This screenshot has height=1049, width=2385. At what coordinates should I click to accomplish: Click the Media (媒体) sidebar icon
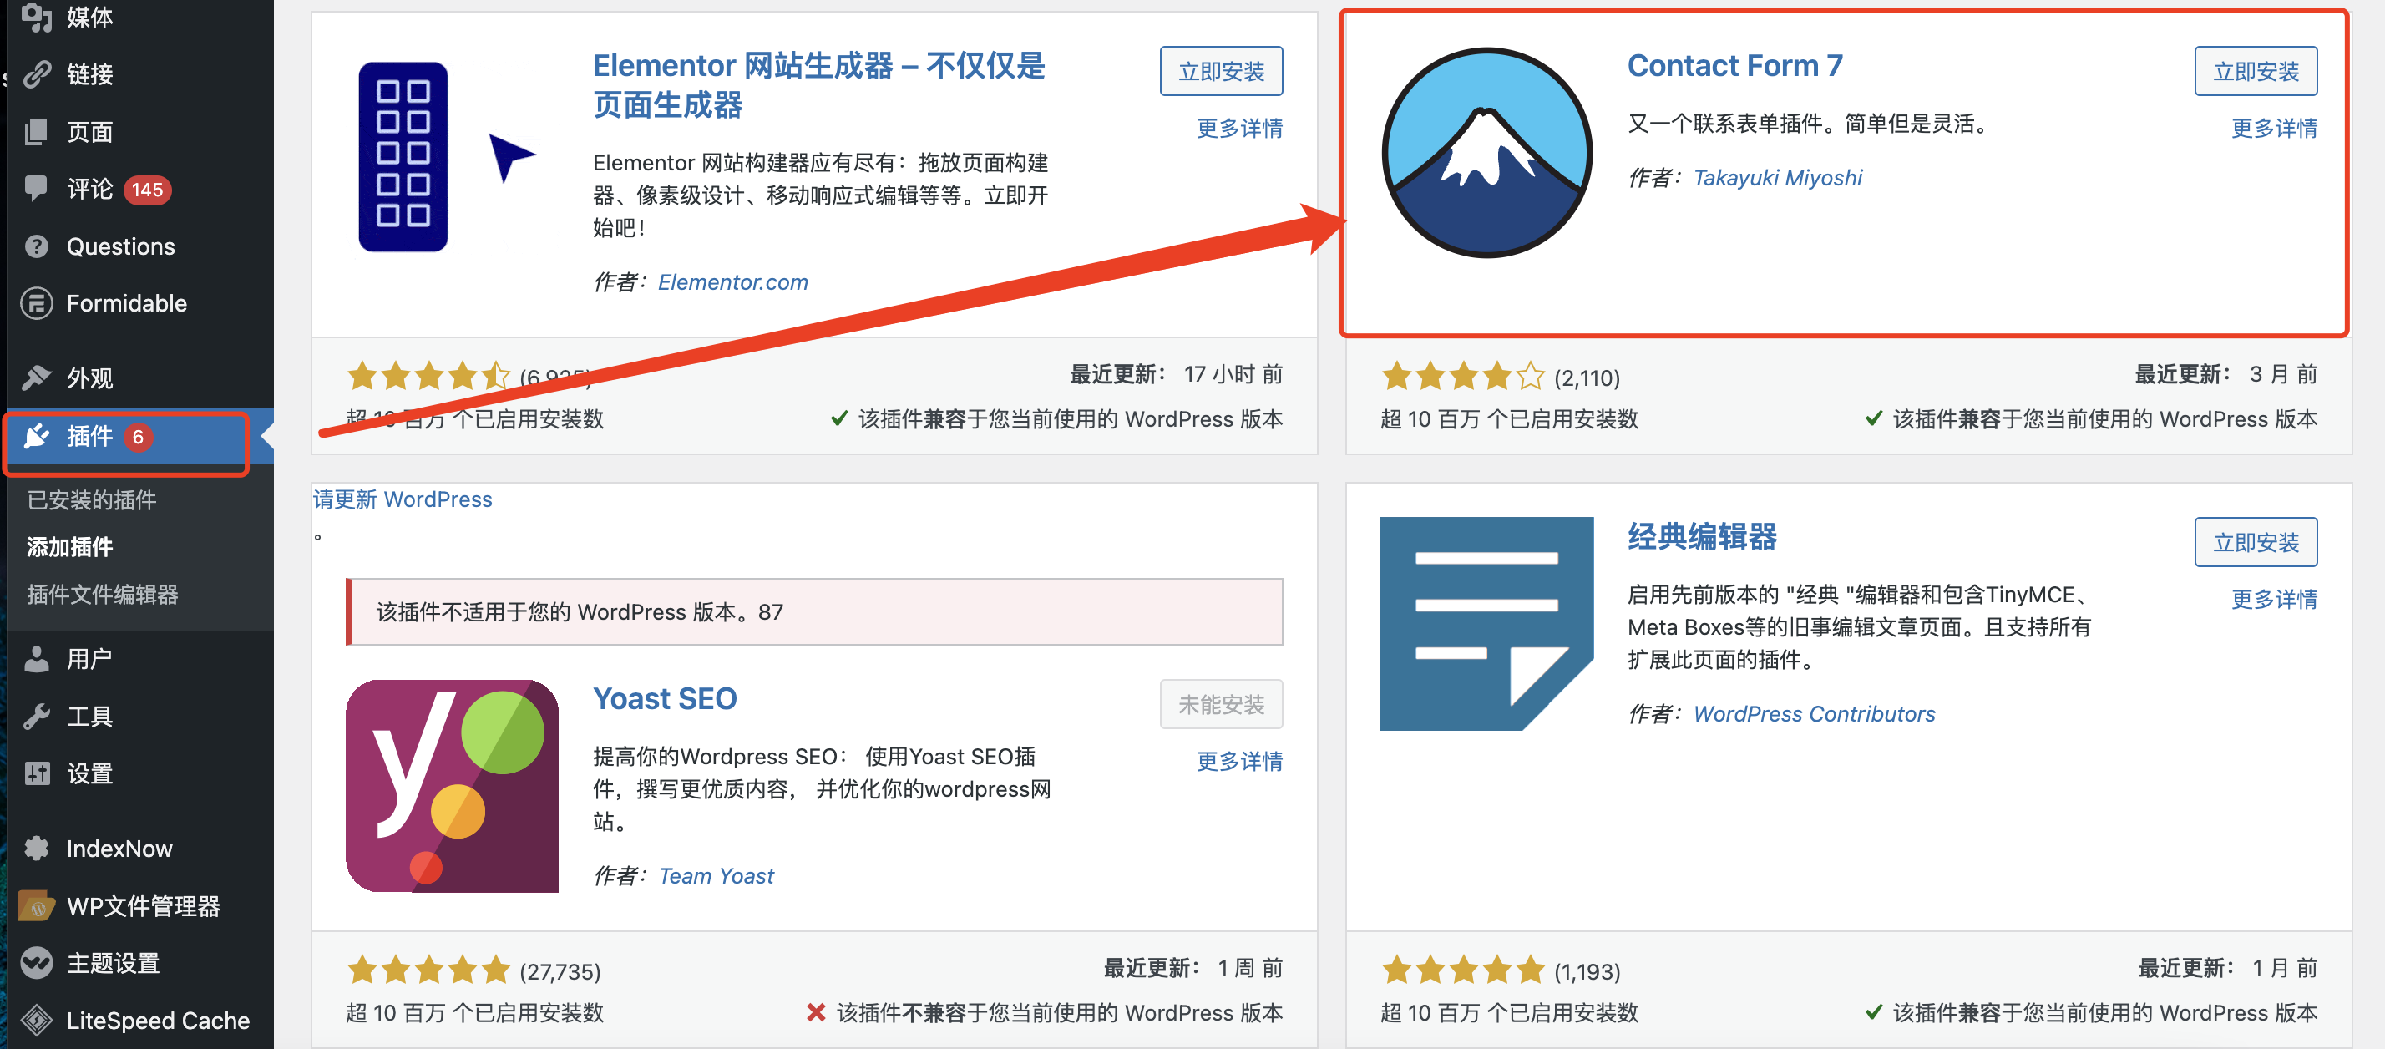point(36,17)
